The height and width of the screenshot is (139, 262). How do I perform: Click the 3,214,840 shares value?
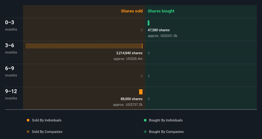(x=129, y=53)
